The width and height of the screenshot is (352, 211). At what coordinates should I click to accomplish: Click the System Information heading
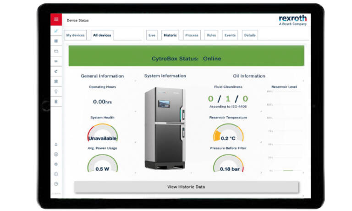(165, 76)
